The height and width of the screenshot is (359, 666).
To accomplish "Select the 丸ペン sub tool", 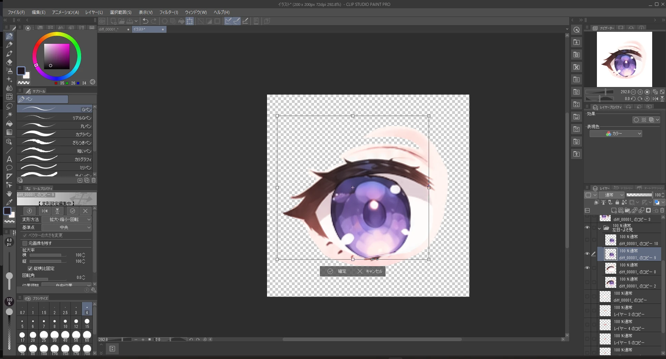I will coord(55,126).
